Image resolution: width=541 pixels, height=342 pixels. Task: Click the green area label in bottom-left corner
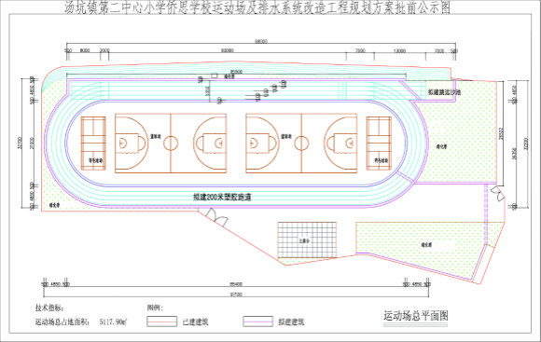[x=54, y=204]
